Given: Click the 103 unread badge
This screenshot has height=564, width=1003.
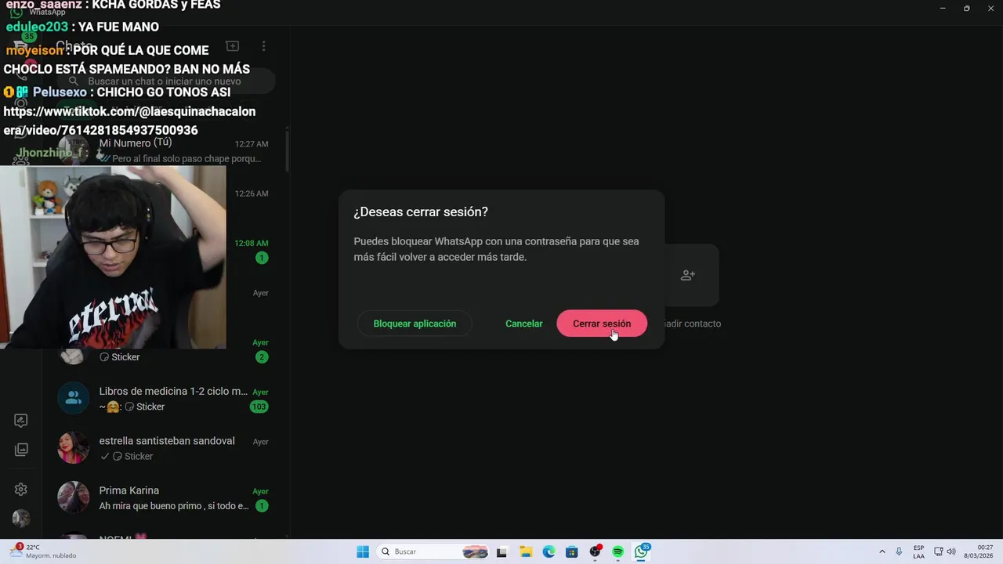Looking at the screenshot, I should coord(259,407).
